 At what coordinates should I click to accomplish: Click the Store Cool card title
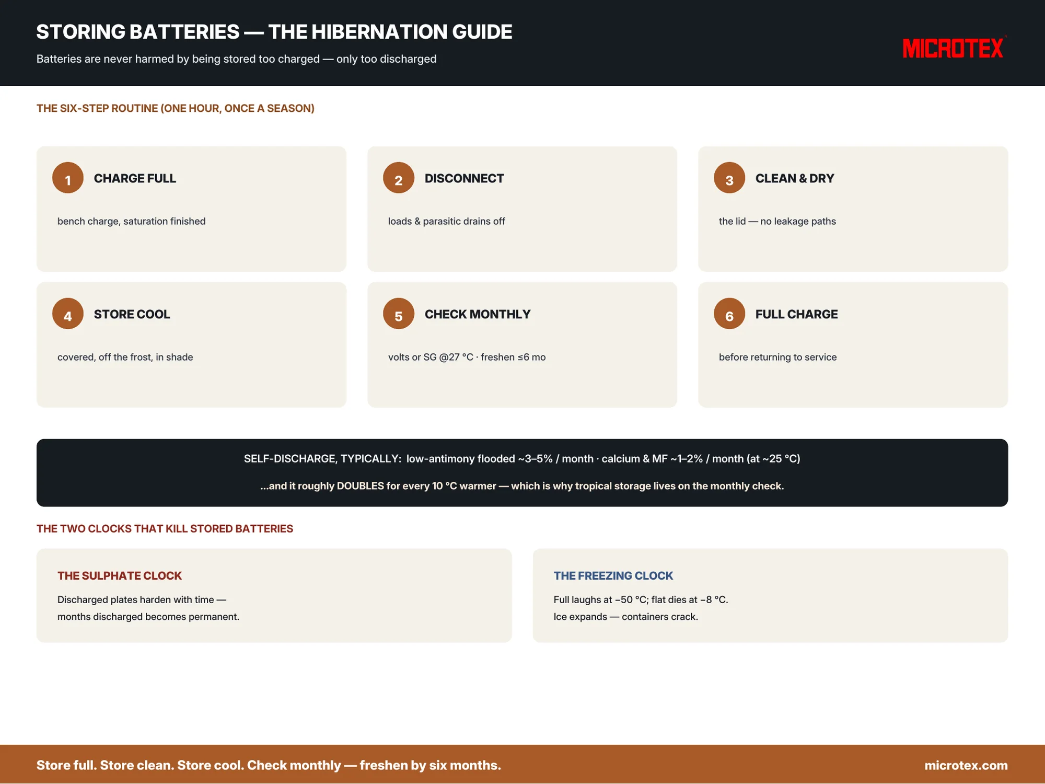(132, 314)
